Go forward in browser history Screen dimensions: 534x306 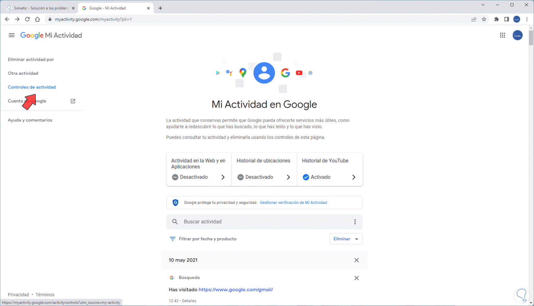pyautogui.click(x=17, y=19)
